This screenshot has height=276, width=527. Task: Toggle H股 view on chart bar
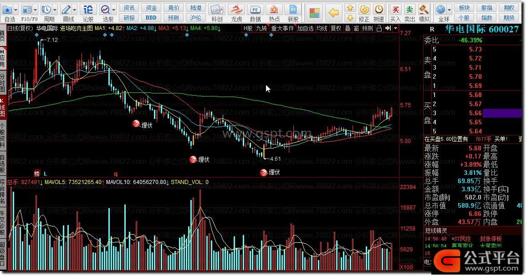(248, 29)
